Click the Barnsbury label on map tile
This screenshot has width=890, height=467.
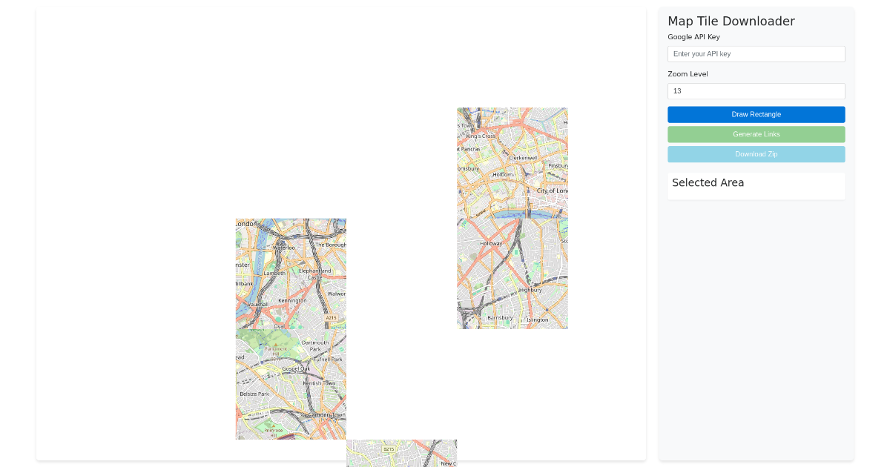500,317
